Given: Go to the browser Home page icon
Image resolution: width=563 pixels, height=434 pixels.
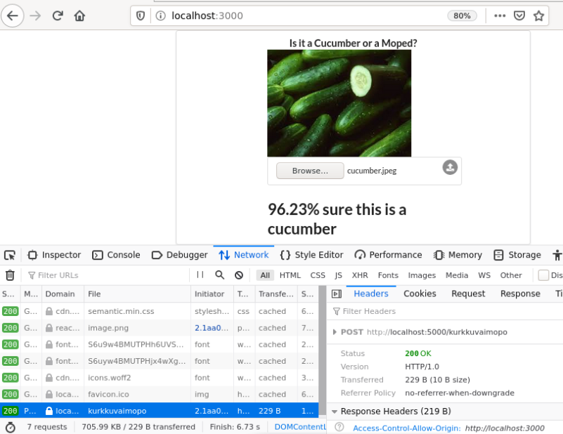Looking at the screenshot, I should pyautogui.click(x=79, y=15).
